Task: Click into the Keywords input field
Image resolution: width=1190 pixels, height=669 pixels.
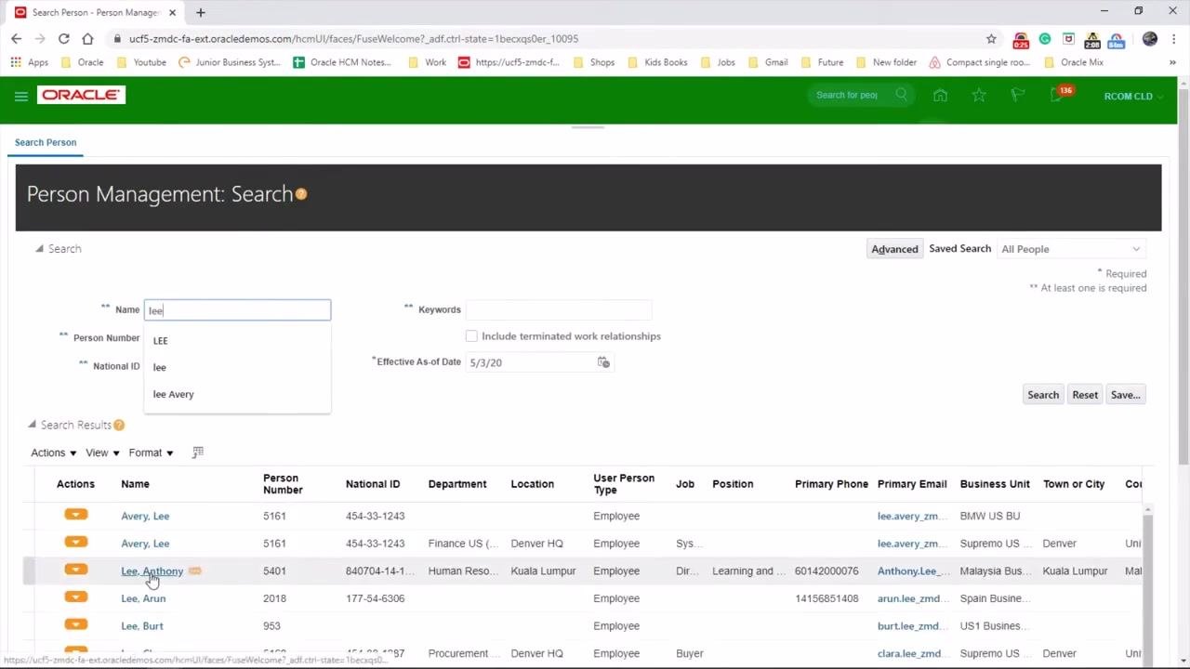Action: coord(559,309)
